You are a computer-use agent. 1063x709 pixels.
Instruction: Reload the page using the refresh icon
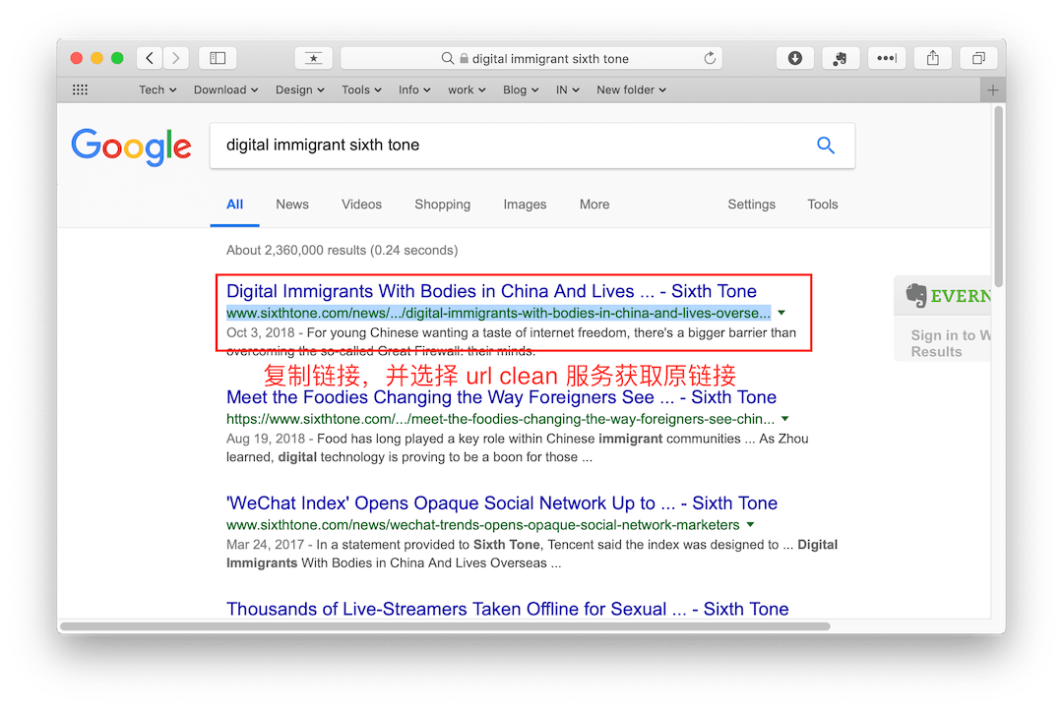[x=710, y=58]
